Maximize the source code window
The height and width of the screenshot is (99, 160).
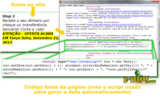pyautogui.click(x=151, y=1)
